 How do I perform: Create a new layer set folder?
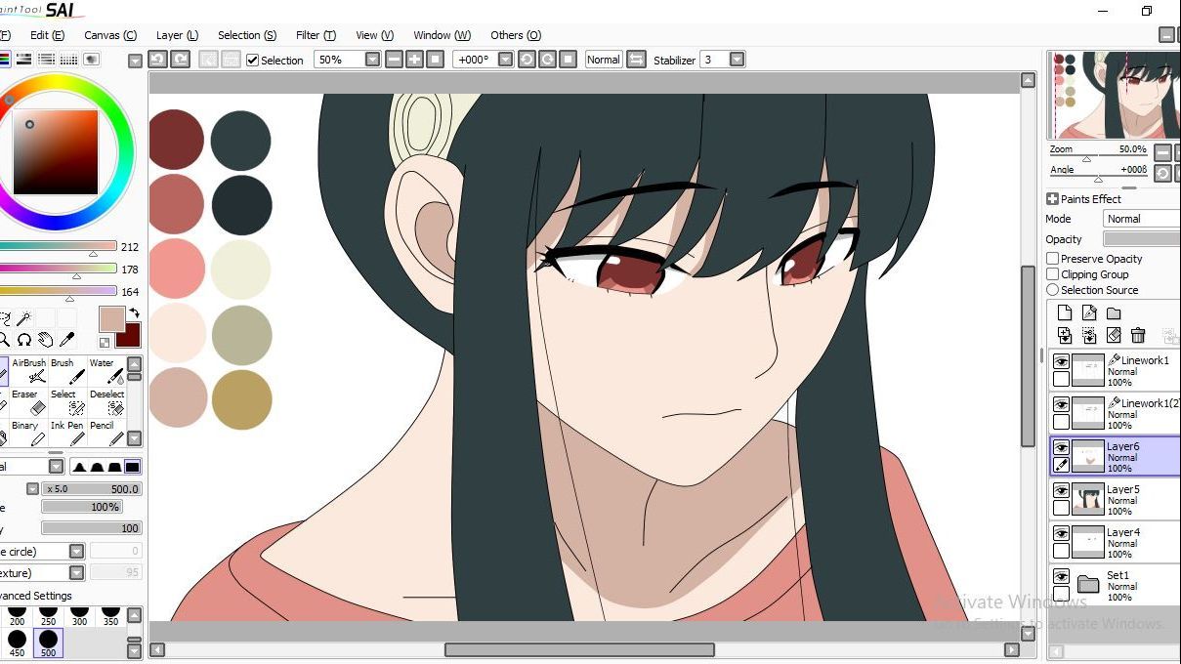[1114, 313]
